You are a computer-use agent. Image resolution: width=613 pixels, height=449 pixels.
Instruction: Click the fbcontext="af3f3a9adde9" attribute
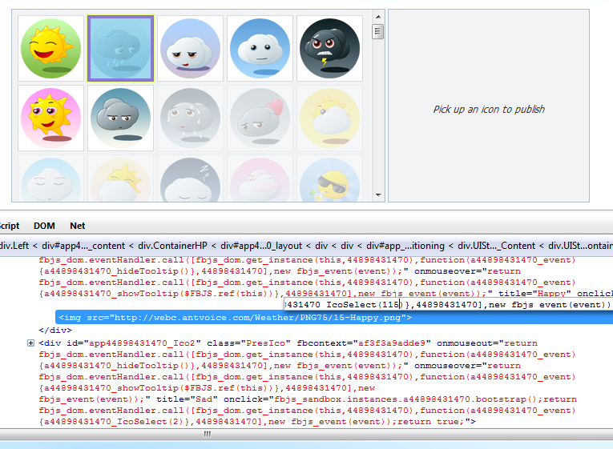(364, 343)
